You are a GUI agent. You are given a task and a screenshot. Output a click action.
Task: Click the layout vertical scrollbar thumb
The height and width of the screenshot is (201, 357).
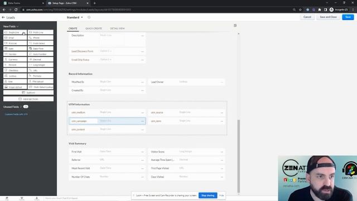click(239, 156)
